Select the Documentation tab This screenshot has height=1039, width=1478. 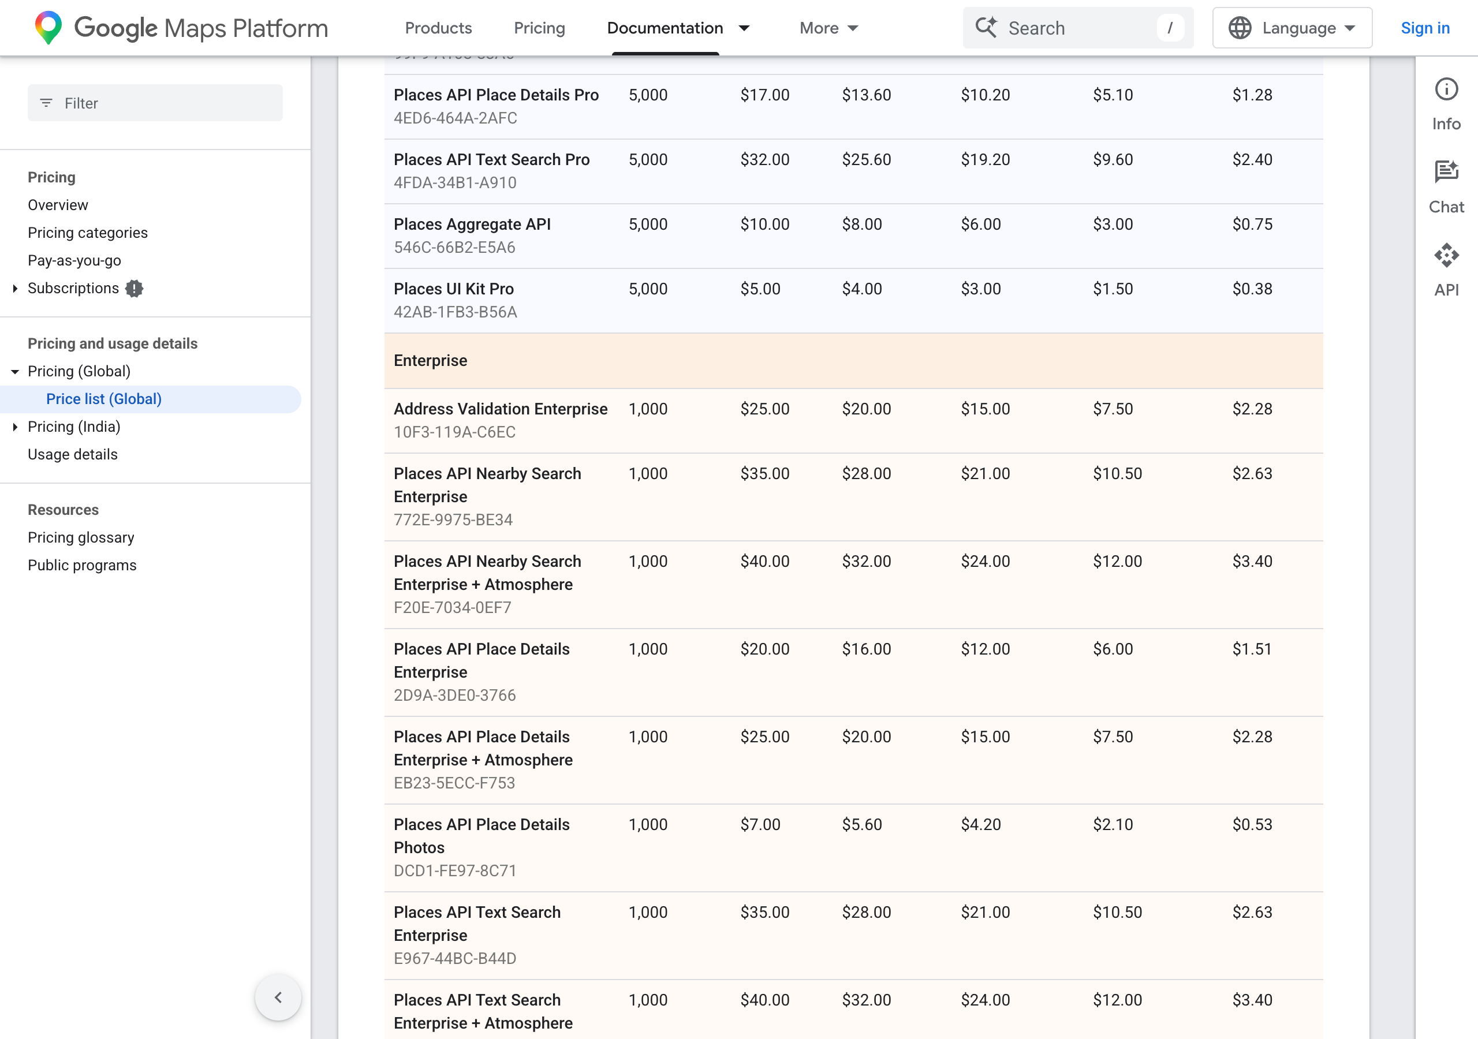[x=665, y=28]
